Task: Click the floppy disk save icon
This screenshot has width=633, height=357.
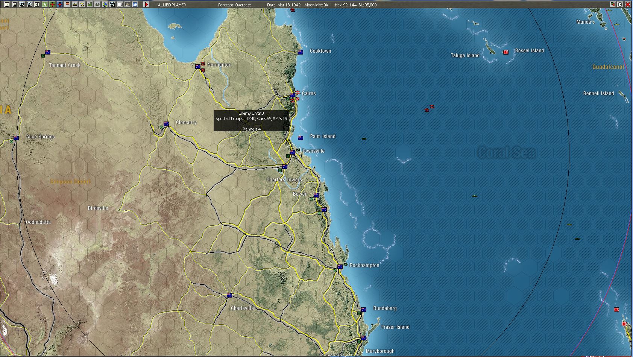Action: click(x=7, y=5)
